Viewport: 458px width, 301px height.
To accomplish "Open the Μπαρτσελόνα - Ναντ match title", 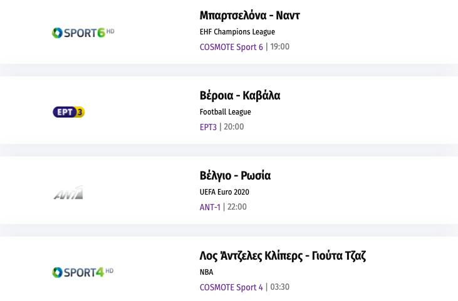I will click(249, 16).
